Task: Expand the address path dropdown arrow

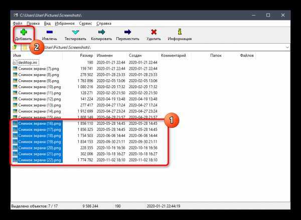Action: tap(287, 48)
